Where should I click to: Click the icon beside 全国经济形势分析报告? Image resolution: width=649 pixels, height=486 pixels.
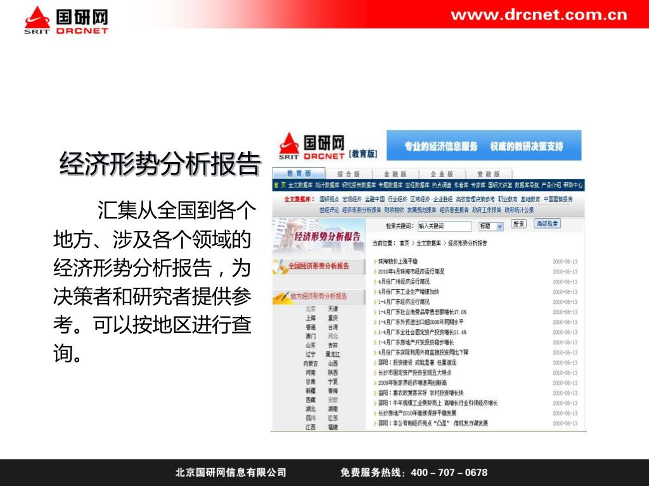click(x=281, y=266)
